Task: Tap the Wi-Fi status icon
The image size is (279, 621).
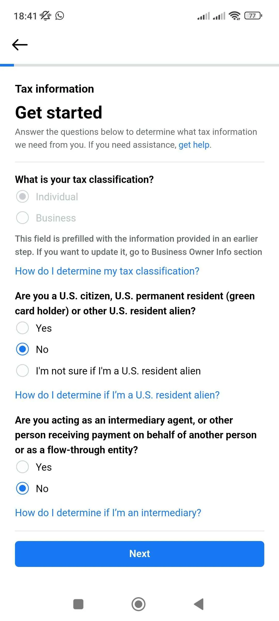Action: click(x=235, y=16)
